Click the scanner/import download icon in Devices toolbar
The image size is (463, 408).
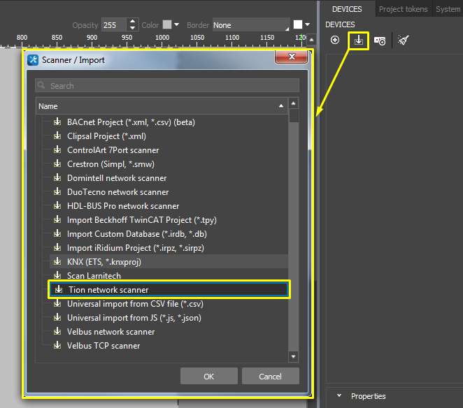358,41
